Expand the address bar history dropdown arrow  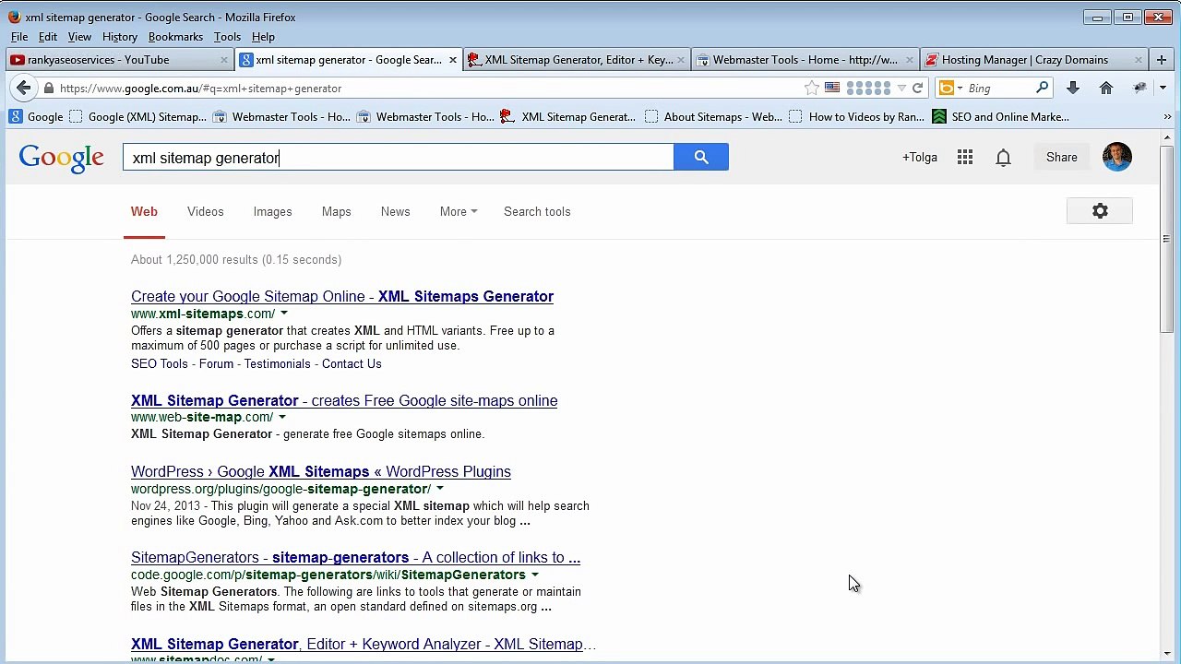[901, 89]
